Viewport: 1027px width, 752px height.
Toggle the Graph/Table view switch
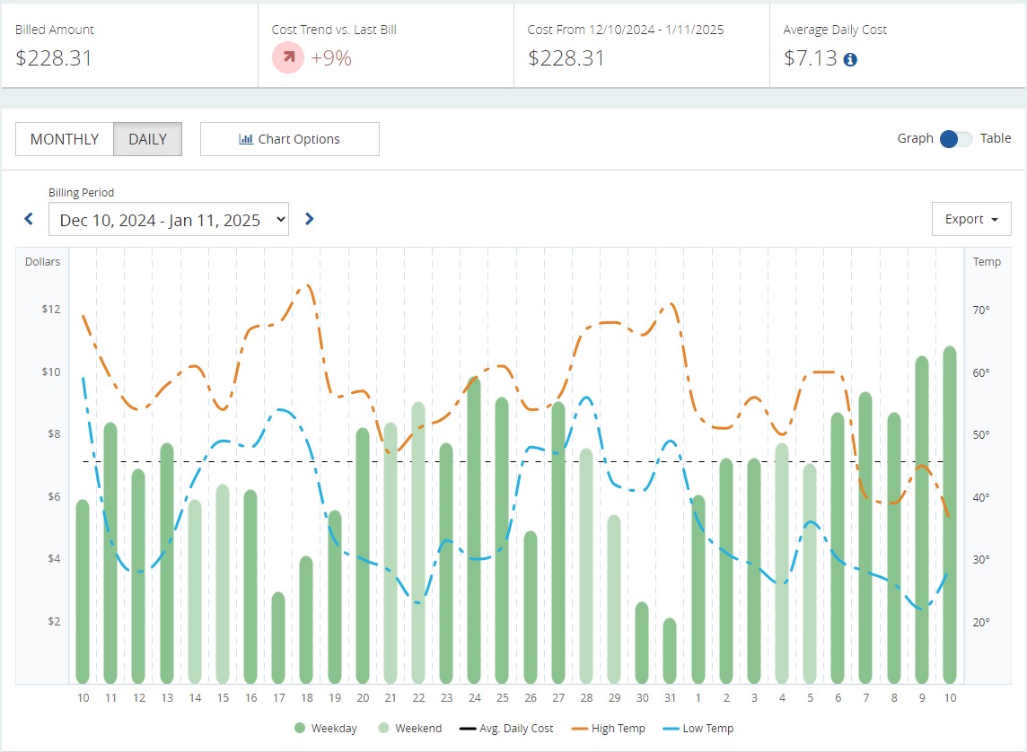(x=955, y=139)
